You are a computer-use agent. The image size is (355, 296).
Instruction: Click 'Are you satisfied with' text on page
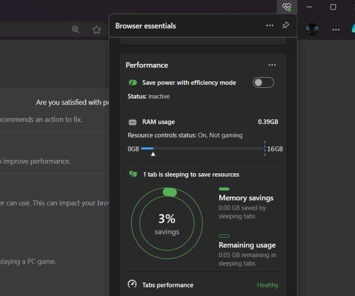pyautogui.click(x=72, y=102)
